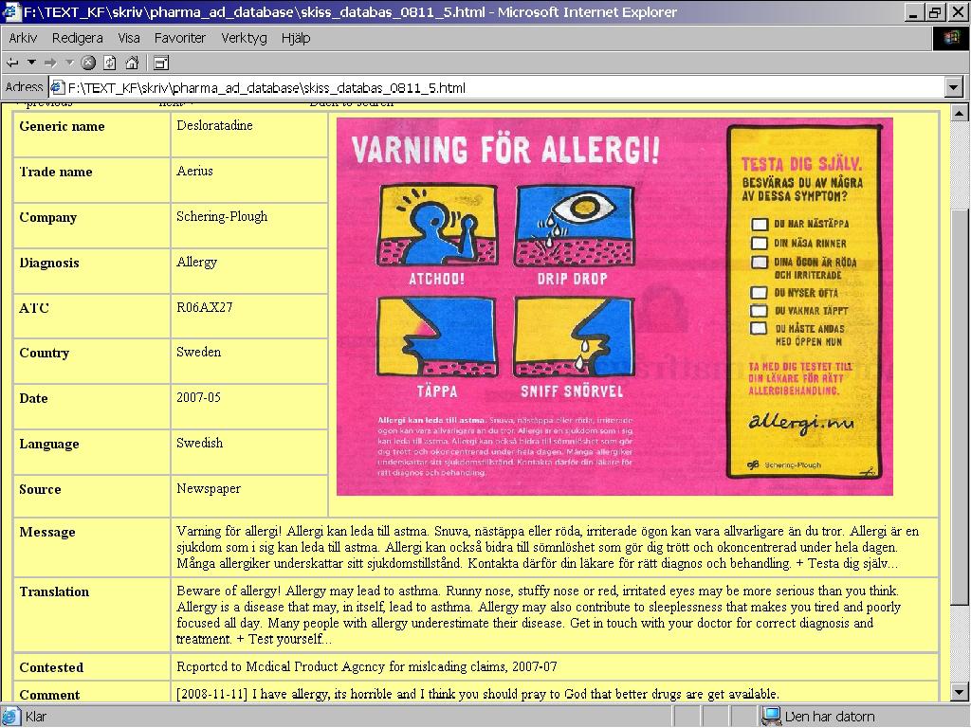Click the 'Allergy' diagnosis value

(196, 262)
